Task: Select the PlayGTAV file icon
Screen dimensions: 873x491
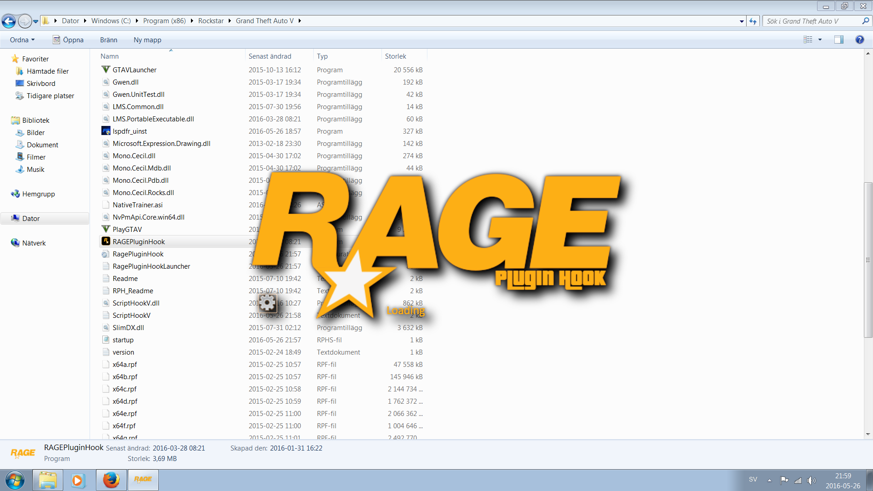Action: (106, 229)
